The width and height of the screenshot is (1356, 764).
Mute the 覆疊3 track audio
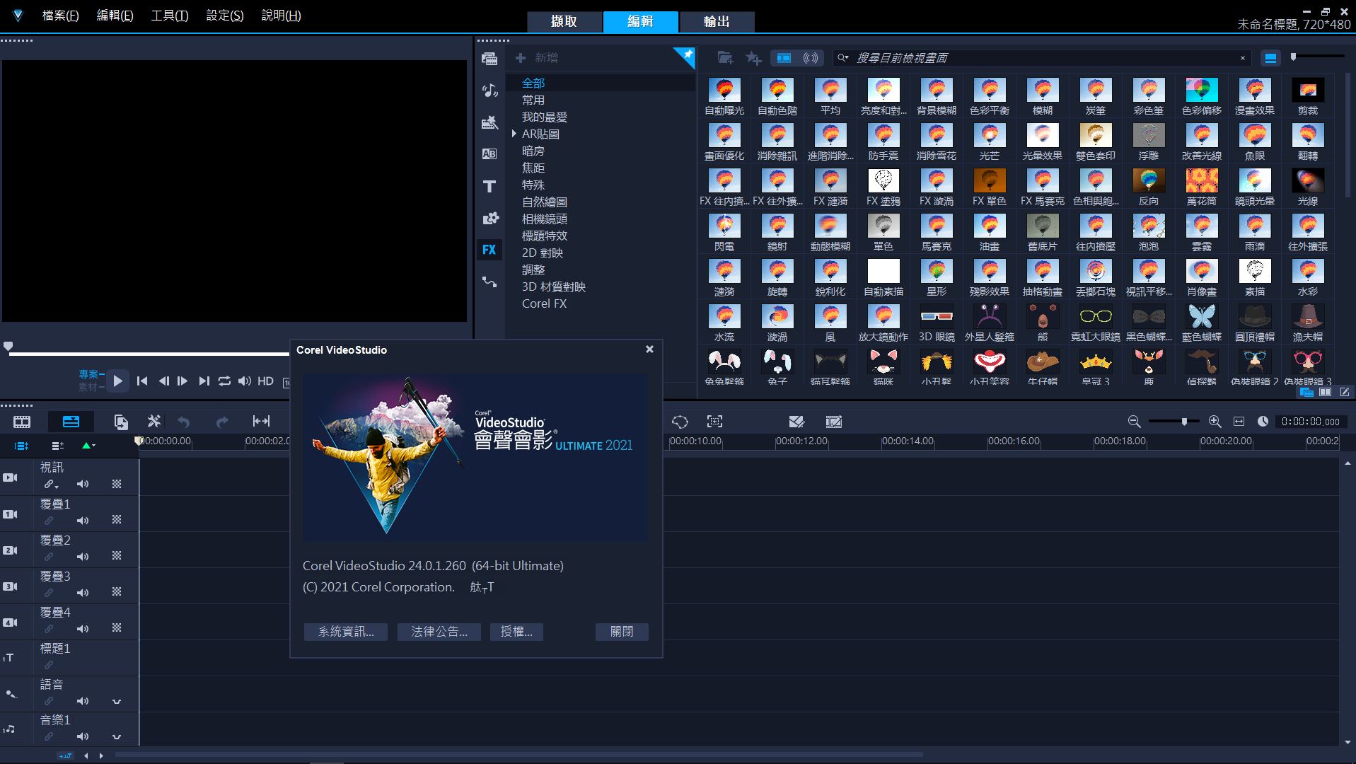click(83, 593)
